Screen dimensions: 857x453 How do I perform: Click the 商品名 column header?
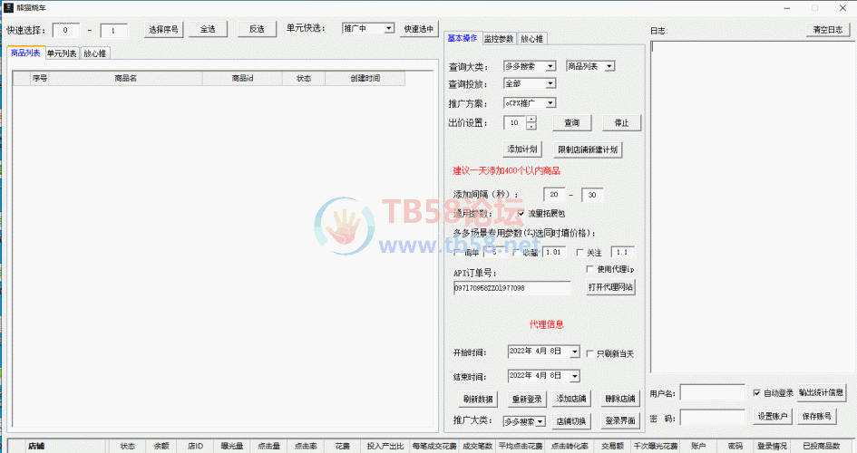(125, 79)
